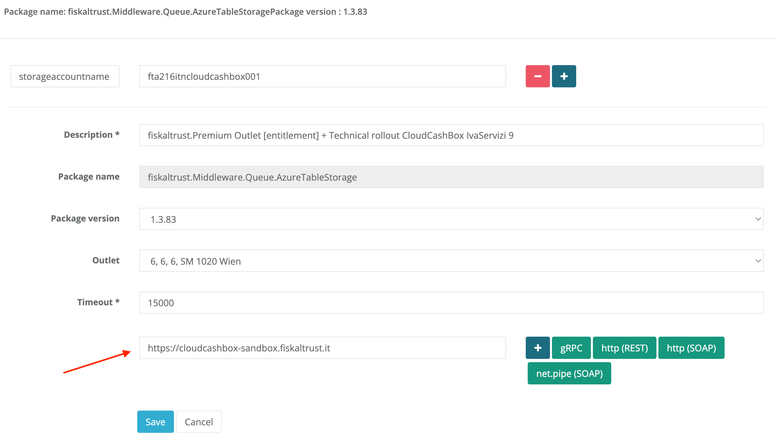Edit the Description text field
Viewport: 776px width, 442px height.
[451, 135]
